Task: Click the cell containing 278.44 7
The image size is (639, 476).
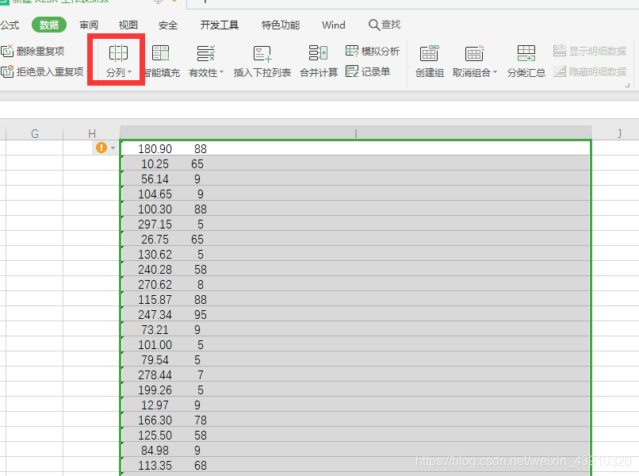Action: point(356,374)
